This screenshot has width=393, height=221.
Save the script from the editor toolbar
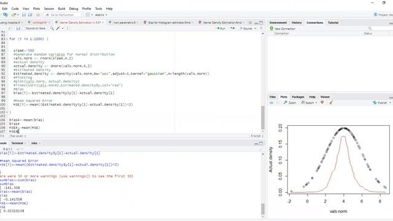pyautogui.click(x=18, y=28)
